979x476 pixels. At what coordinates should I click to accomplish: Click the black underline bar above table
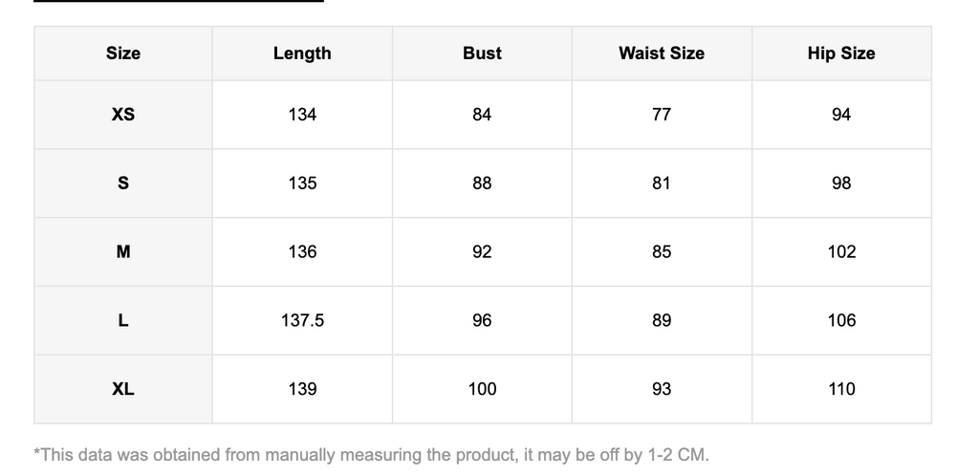pyautogui.click(x=179, y=1)
